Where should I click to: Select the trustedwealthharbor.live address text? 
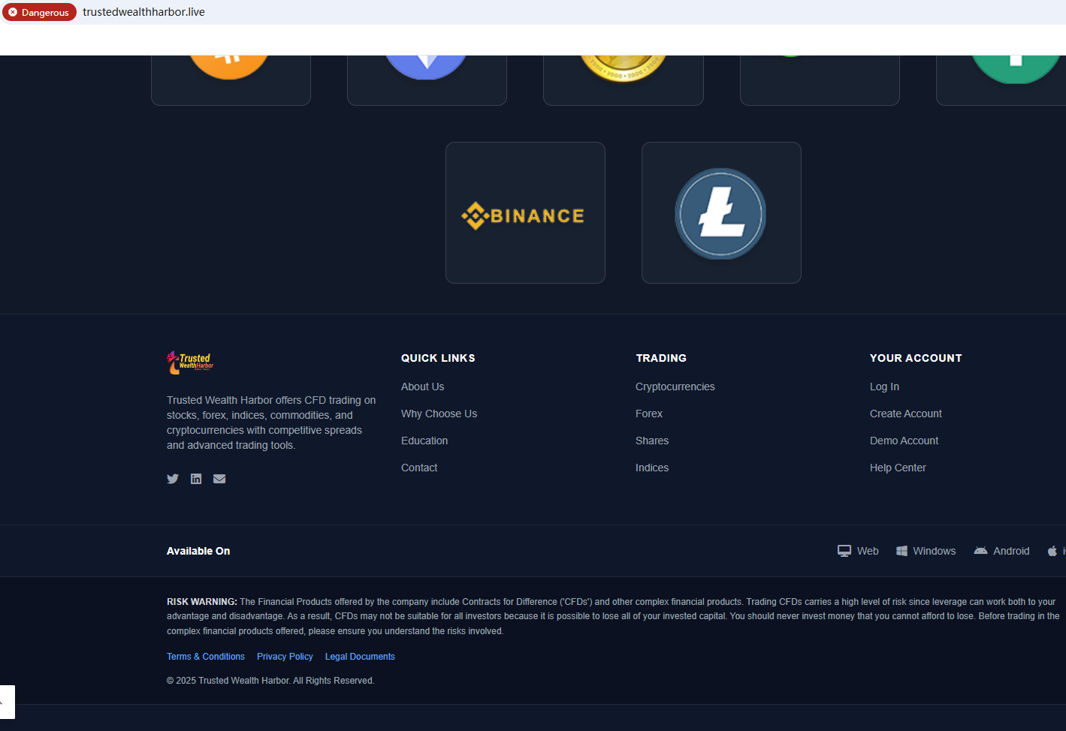point(143,12)
